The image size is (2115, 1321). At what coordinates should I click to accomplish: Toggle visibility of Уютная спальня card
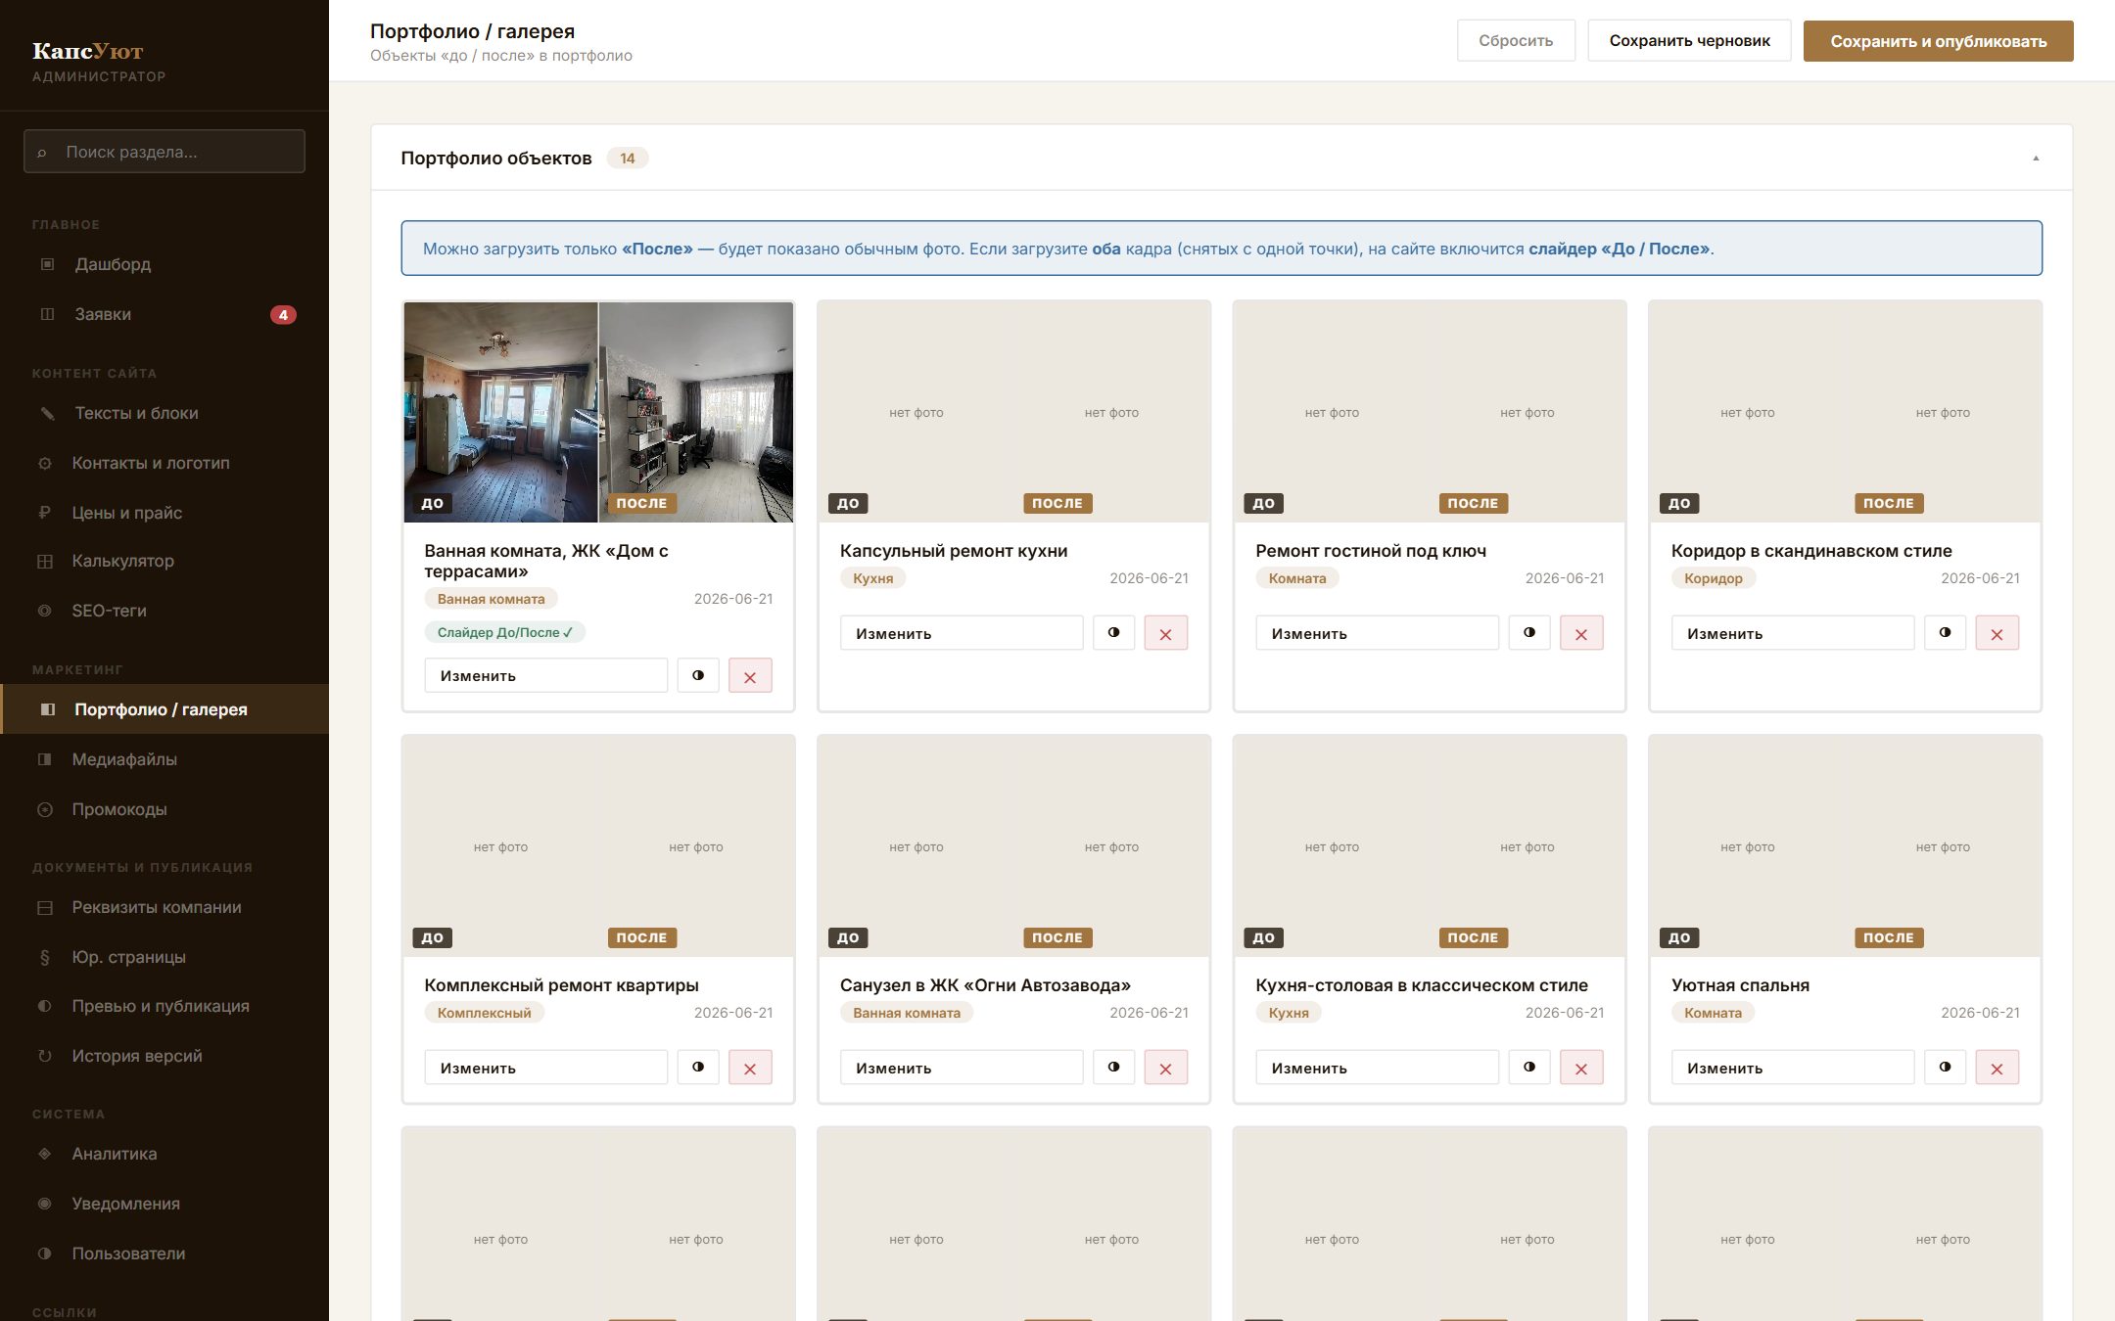(x=1946, y=1068)
